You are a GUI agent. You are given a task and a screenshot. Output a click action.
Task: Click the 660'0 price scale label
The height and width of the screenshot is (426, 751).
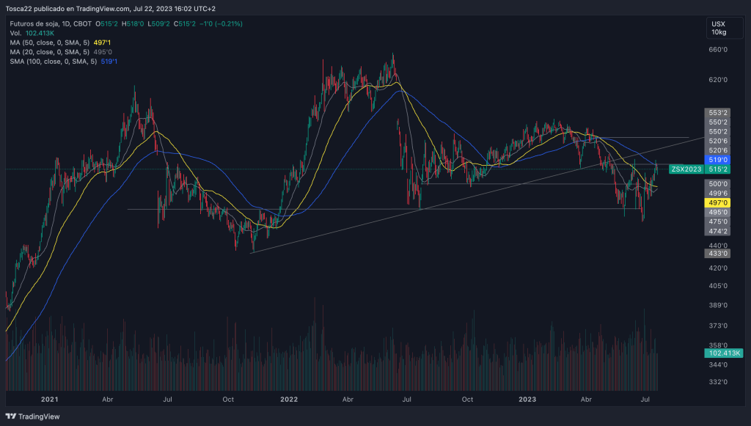(x=717, y=50)
